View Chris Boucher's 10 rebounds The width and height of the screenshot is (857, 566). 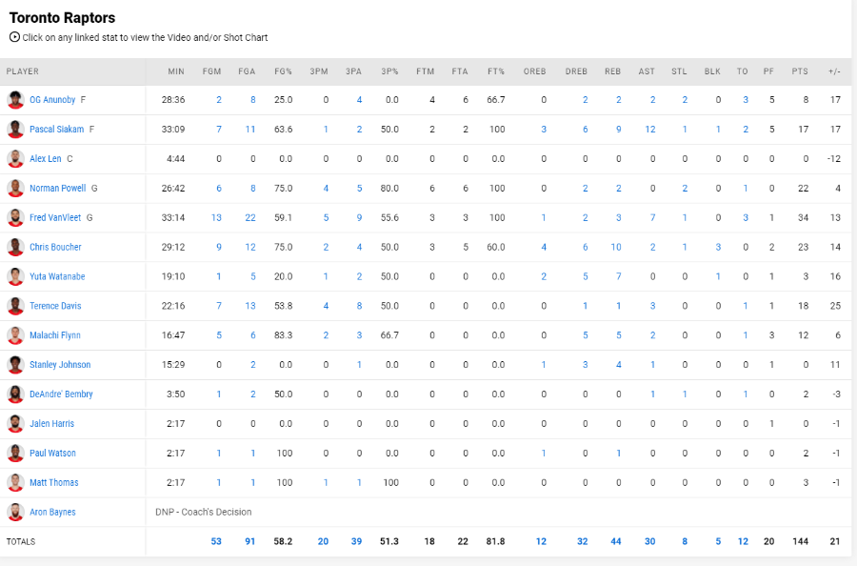tap(616, 247)
